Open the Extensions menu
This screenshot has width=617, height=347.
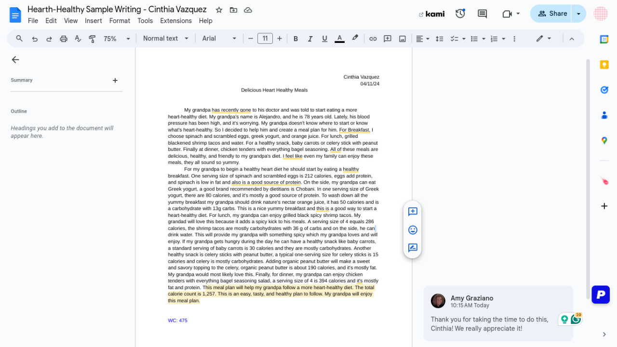tap(176, 21)
